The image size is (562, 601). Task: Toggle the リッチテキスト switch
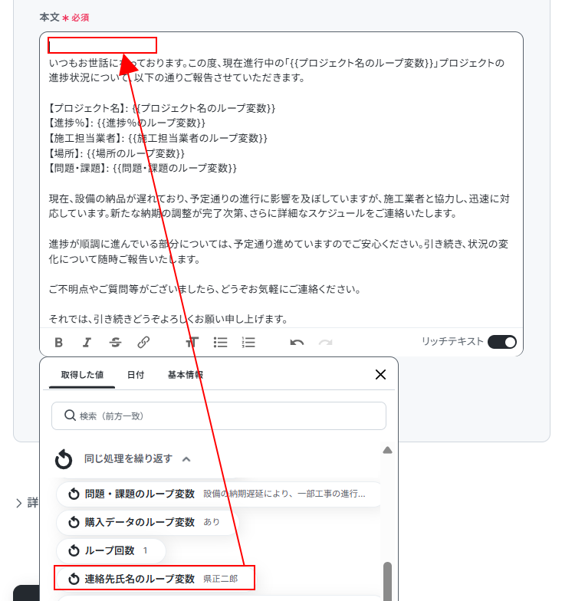501,342
